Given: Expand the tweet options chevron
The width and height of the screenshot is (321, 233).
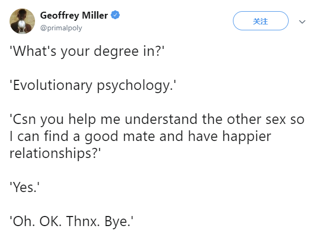Looking at the screenshot, I should (302, 22).
